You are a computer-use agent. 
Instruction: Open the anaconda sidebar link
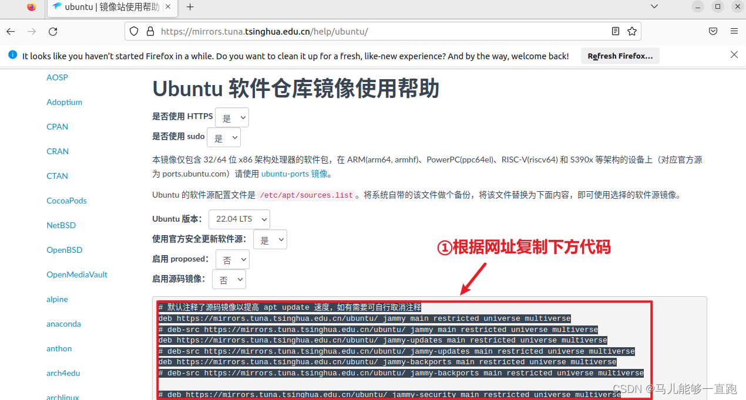click(63, 324)
